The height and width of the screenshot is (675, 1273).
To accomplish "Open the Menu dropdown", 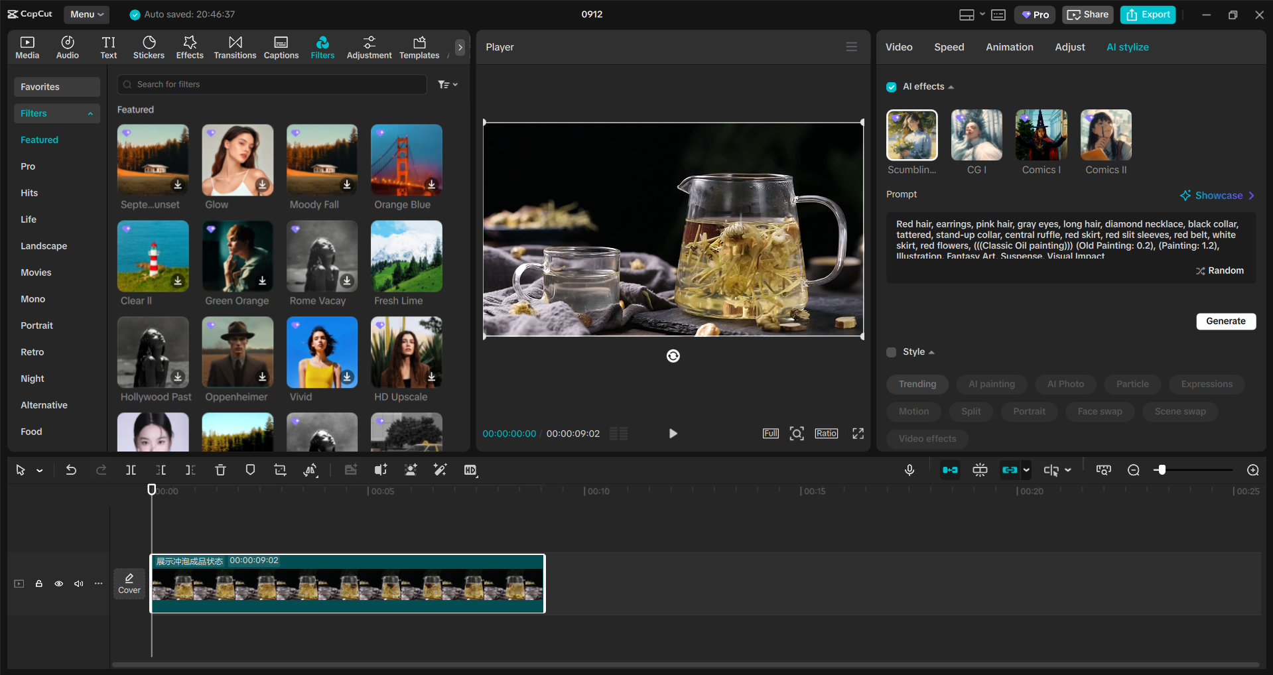I will [x=86, y=14].
